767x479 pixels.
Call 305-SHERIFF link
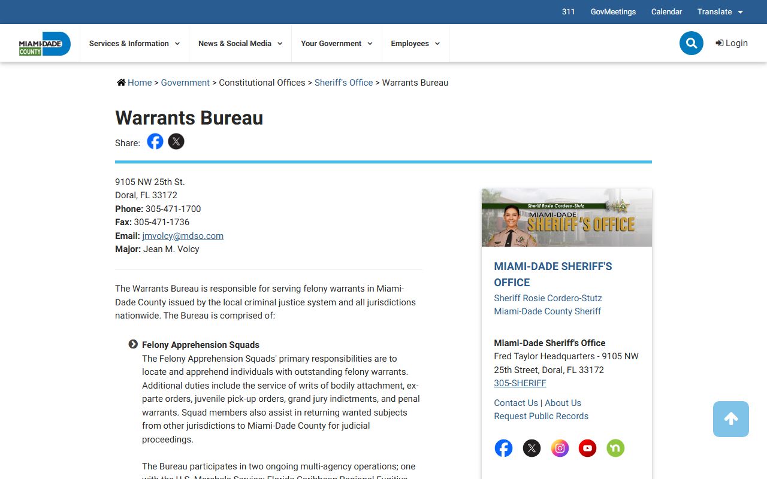pyautogui.click(x=520, y=383)
